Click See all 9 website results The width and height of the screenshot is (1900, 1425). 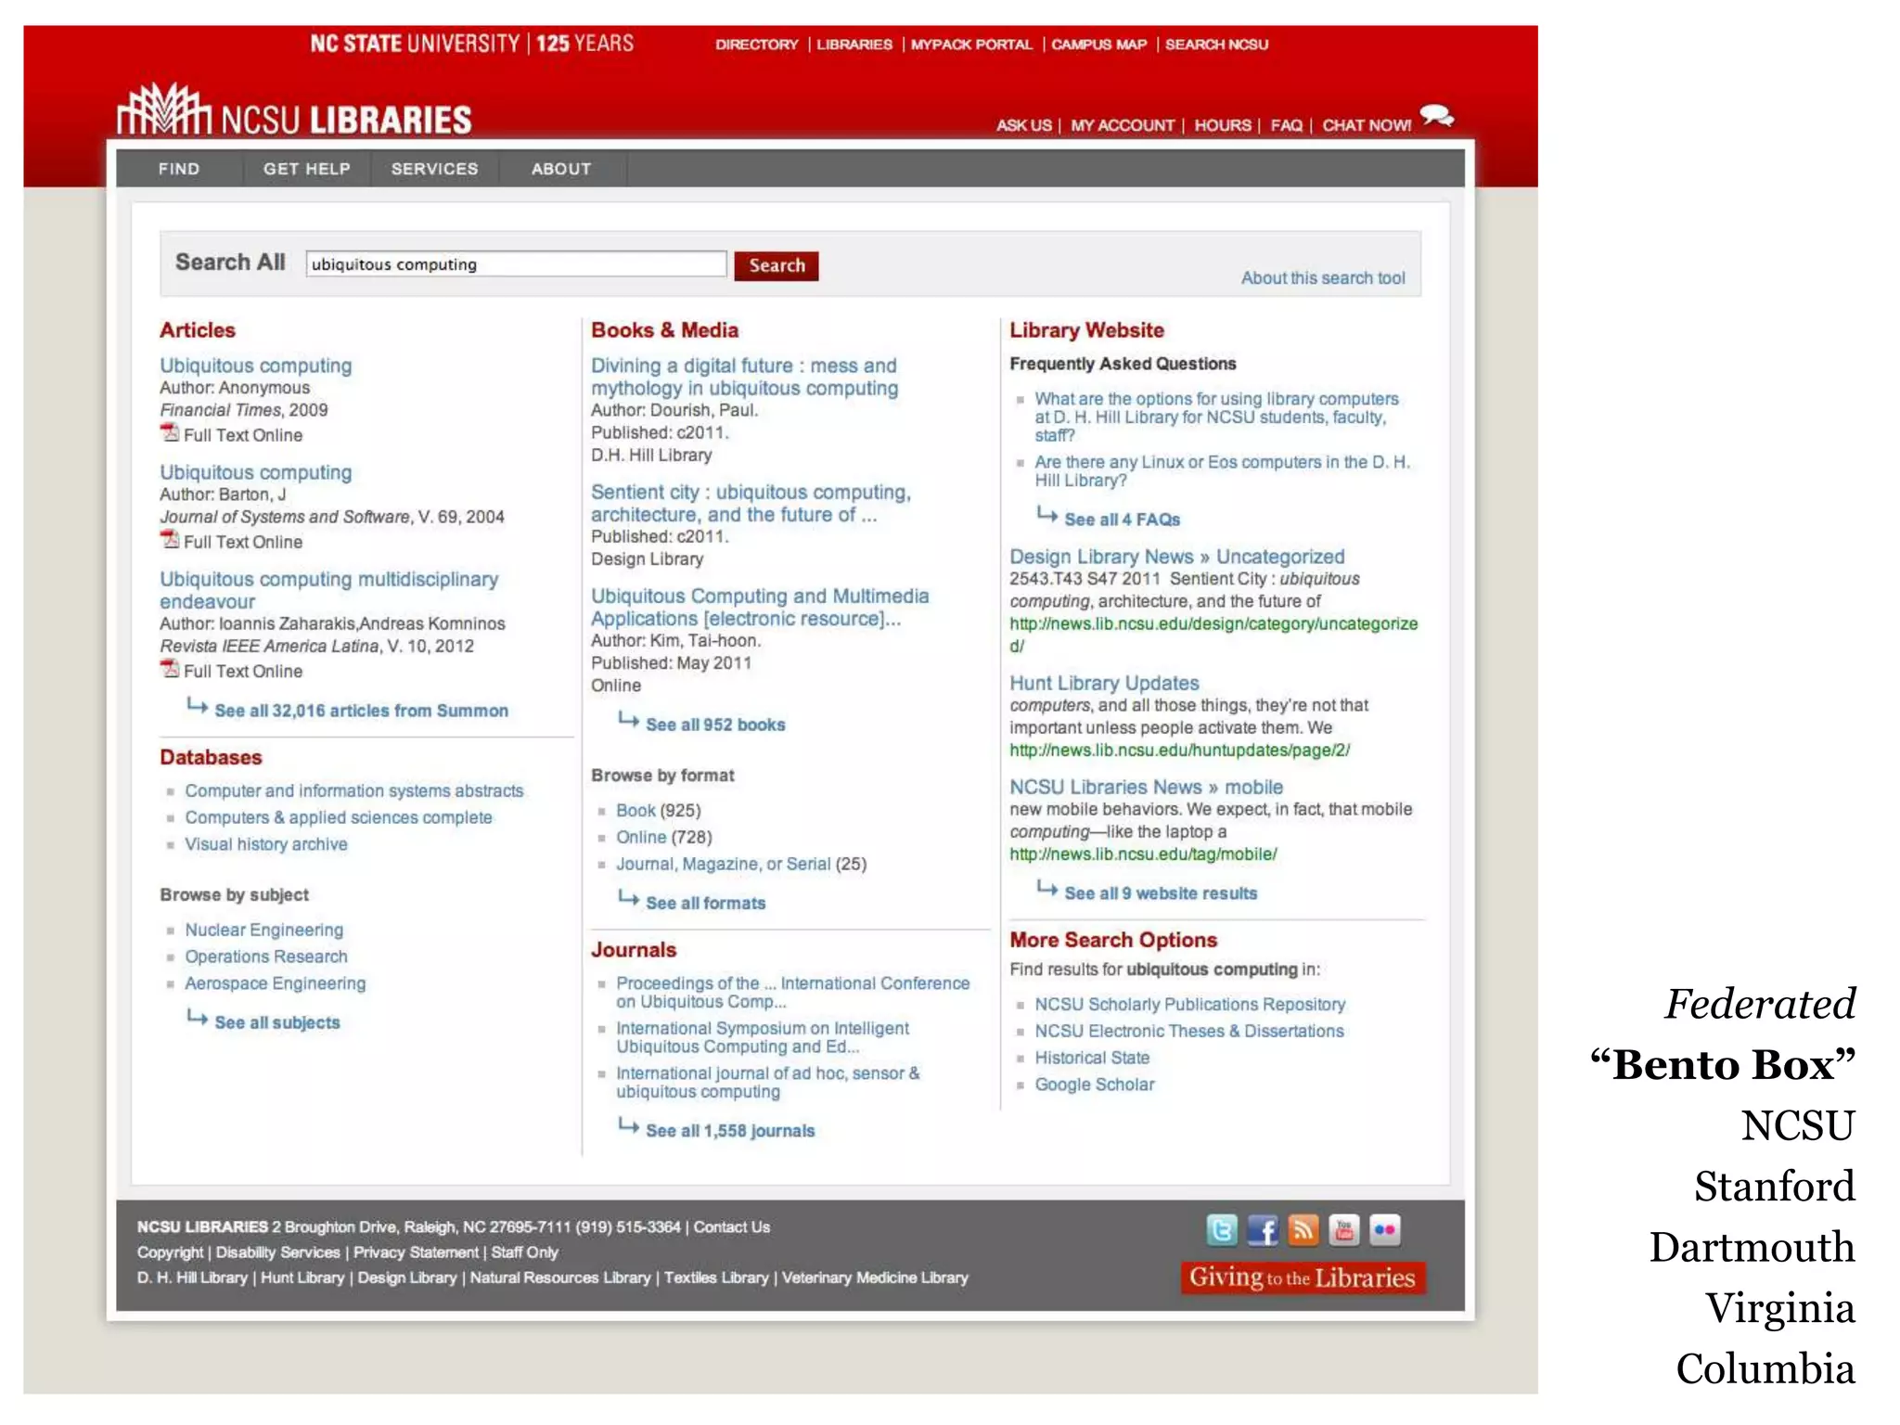pyautogui.click(x=1161, y=893)
